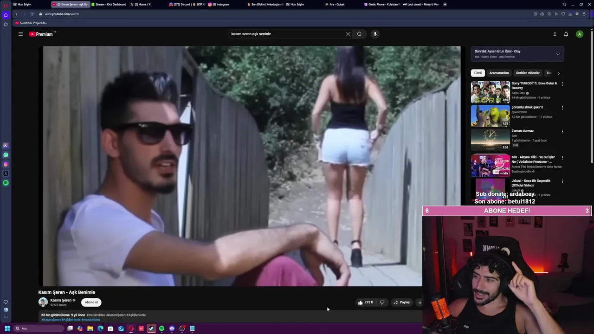Clear the search box with the X
The width and height of the screenshot is (594, 334).
coord(348,34)
